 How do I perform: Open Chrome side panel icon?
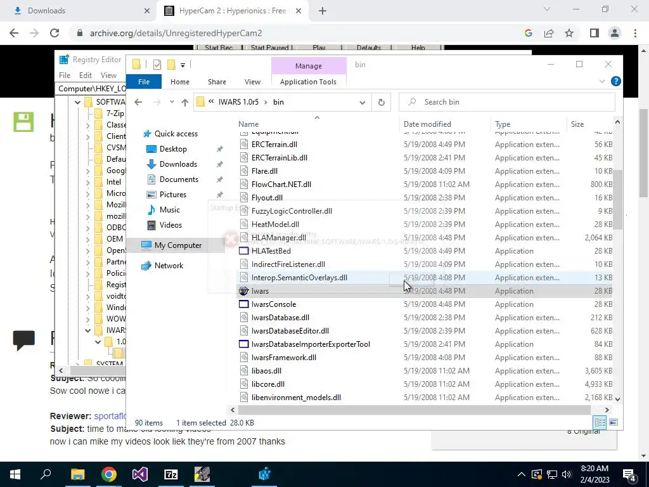tap(594, 33)
